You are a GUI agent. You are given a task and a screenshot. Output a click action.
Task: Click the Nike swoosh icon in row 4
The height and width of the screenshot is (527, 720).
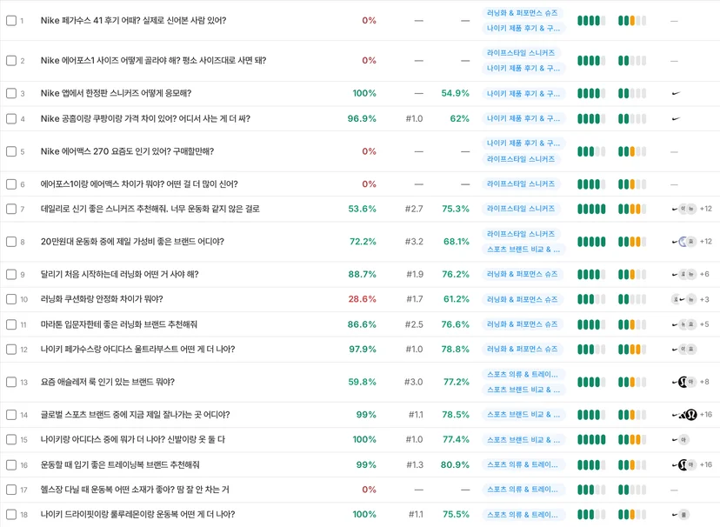pyautogui.click(x=676, y=119)
